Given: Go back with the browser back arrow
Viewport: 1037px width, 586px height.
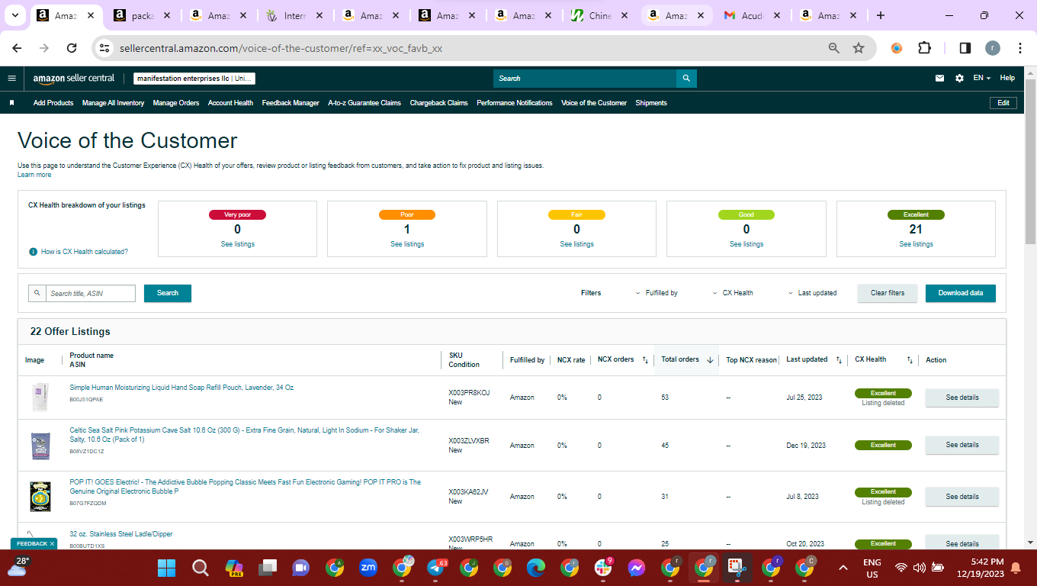Looking at the screenshot, I should [x=17, y=48].
